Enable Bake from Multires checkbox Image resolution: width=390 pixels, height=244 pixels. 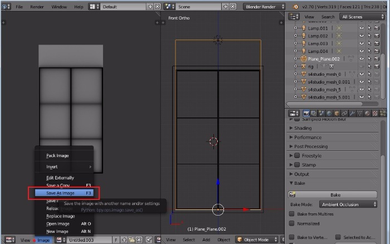tap(292, 214)
